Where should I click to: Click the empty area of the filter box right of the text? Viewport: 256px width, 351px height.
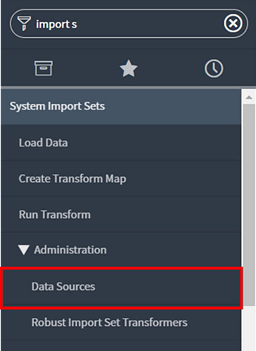click(150, 24)
